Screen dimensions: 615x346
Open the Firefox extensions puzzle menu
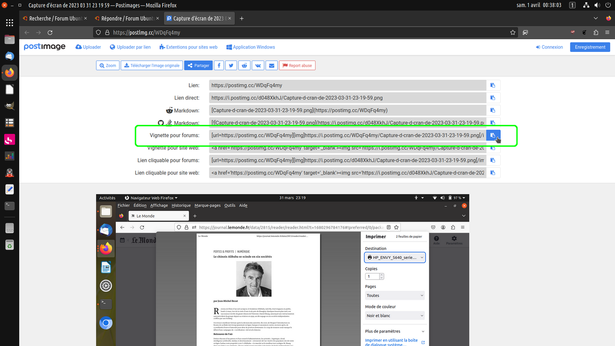click(596, 33)
